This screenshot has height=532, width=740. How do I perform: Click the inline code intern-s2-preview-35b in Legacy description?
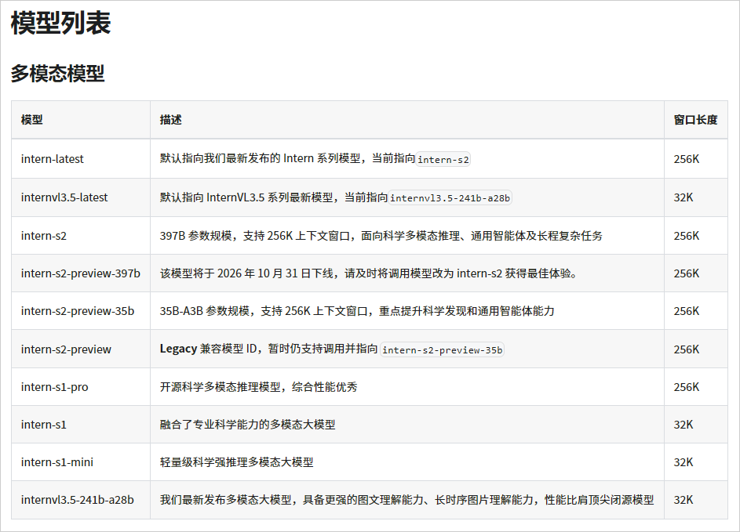click(x=443, y=349)
